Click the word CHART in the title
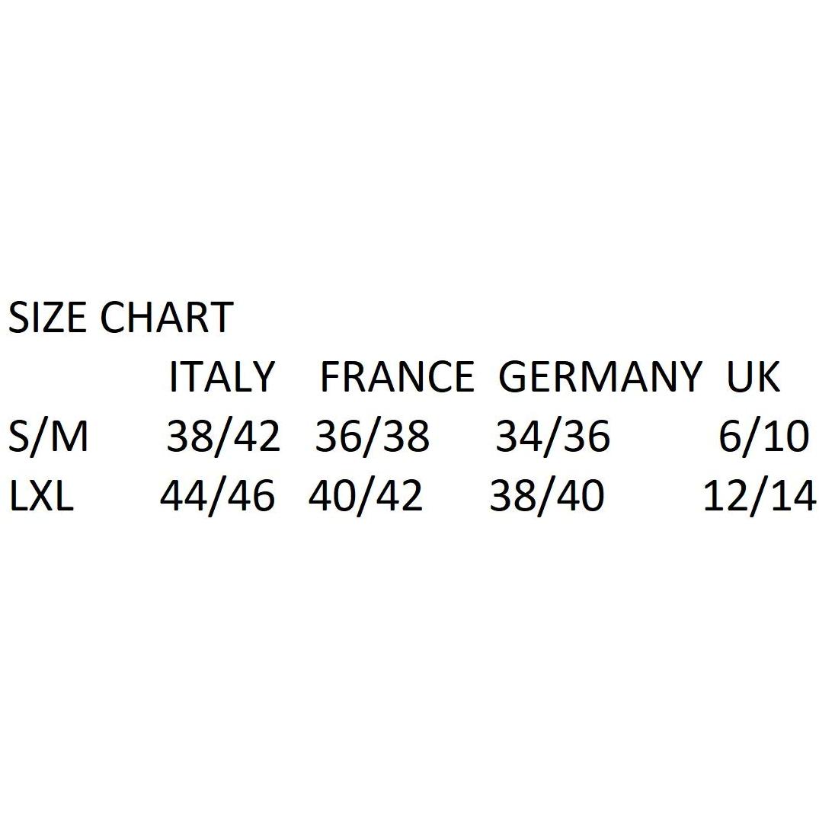 click(x=166, y=318)
